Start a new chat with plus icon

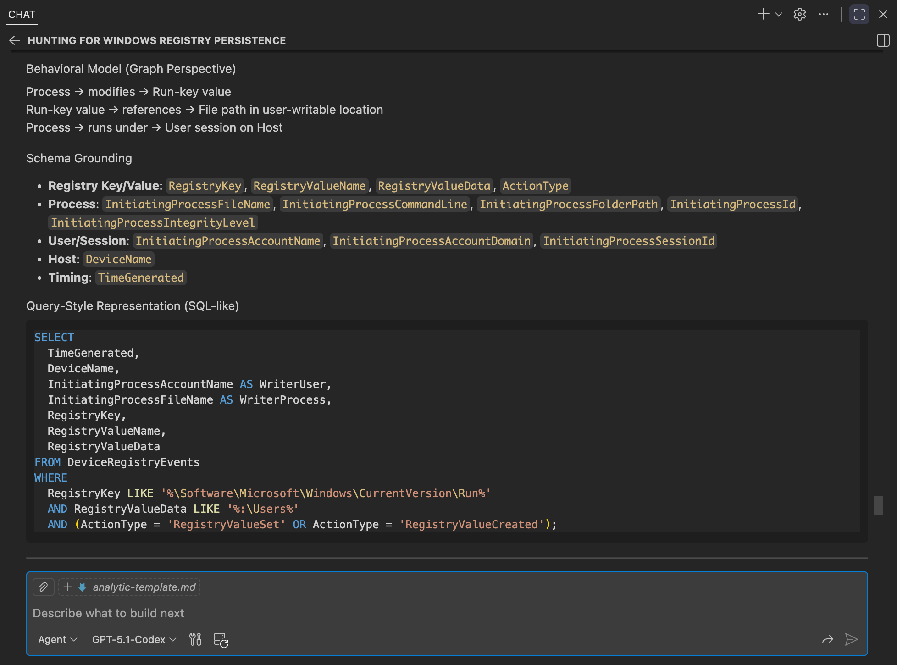(763, 14)
